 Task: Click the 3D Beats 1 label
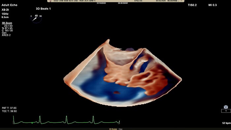click(43, 9)
